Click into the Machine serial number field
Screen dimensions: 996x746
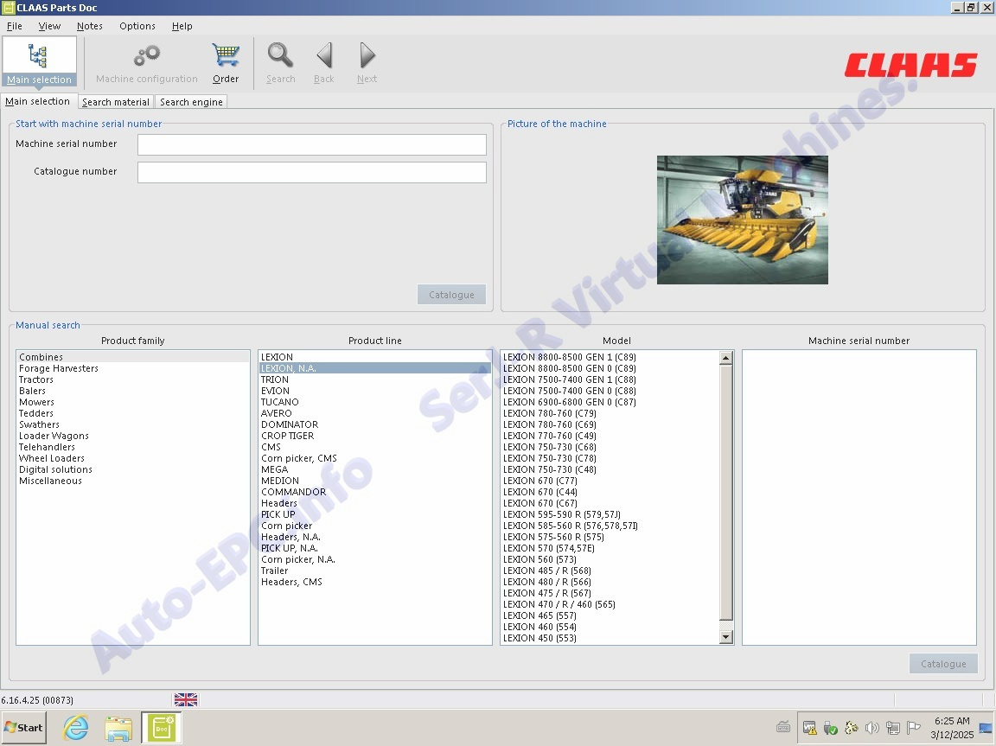(x=311, y=144)
